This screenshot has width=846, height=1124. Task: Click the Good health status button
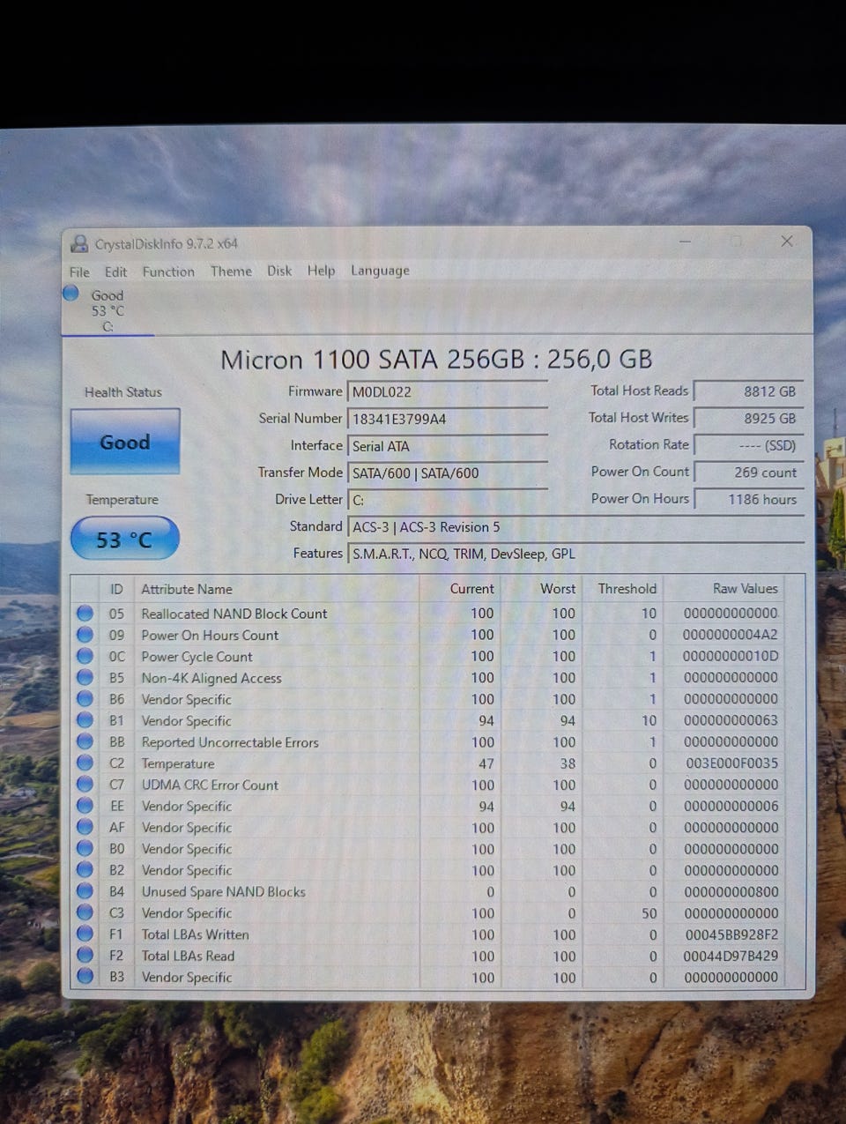(x=125, y=442)
